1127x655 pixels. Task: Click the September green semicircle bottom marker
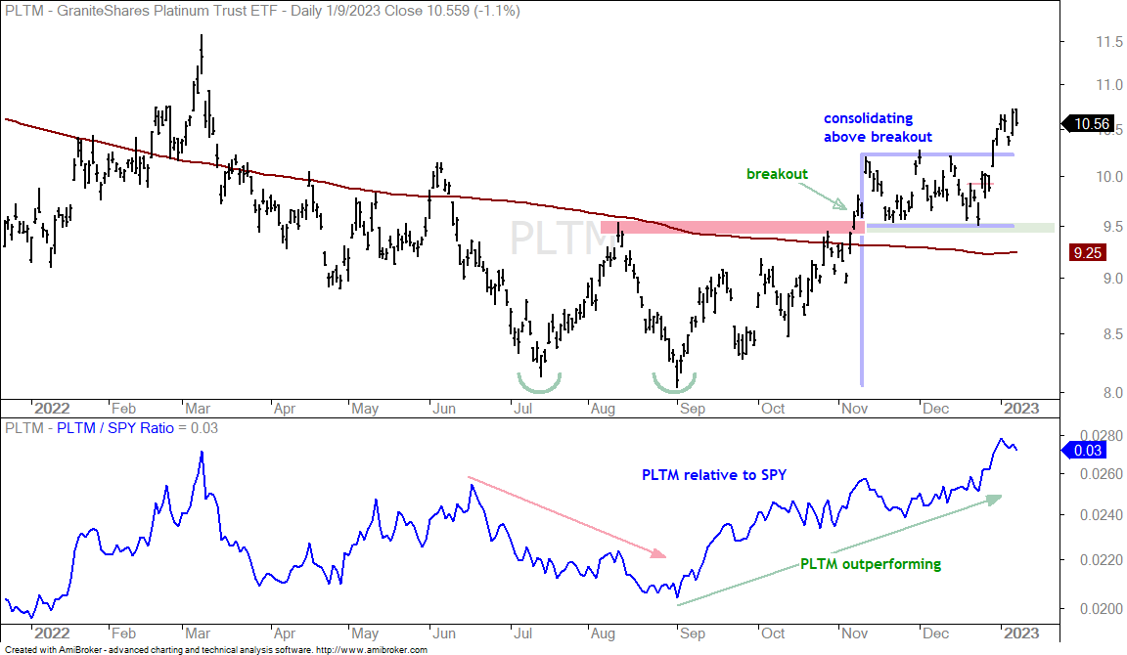(x=674, y=383)
